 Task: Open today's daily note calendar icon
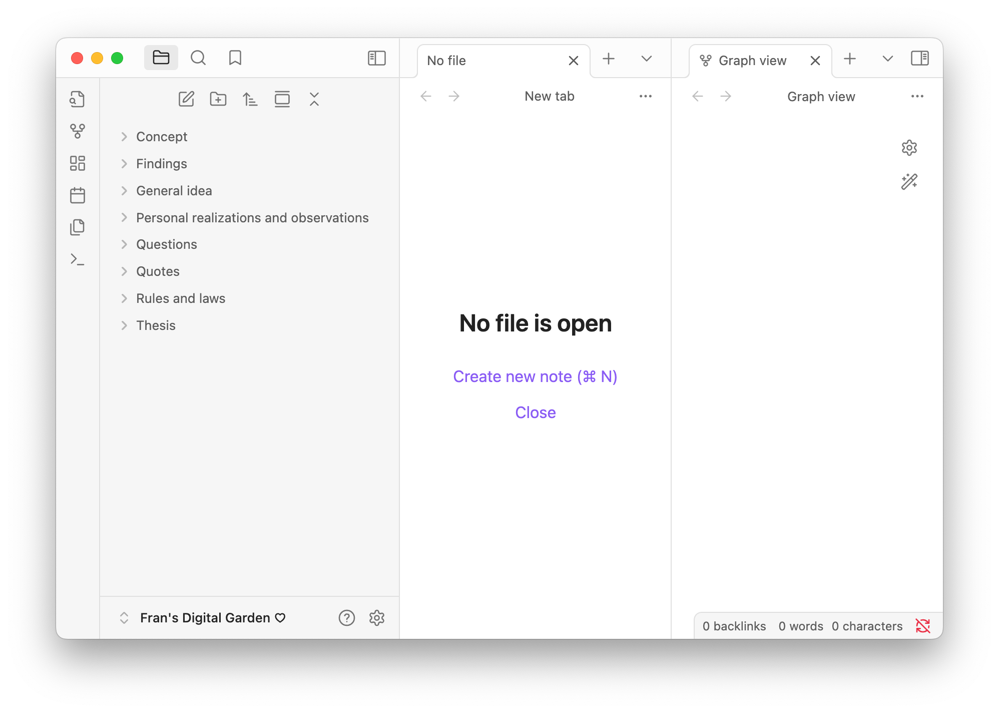pos(77,195)
